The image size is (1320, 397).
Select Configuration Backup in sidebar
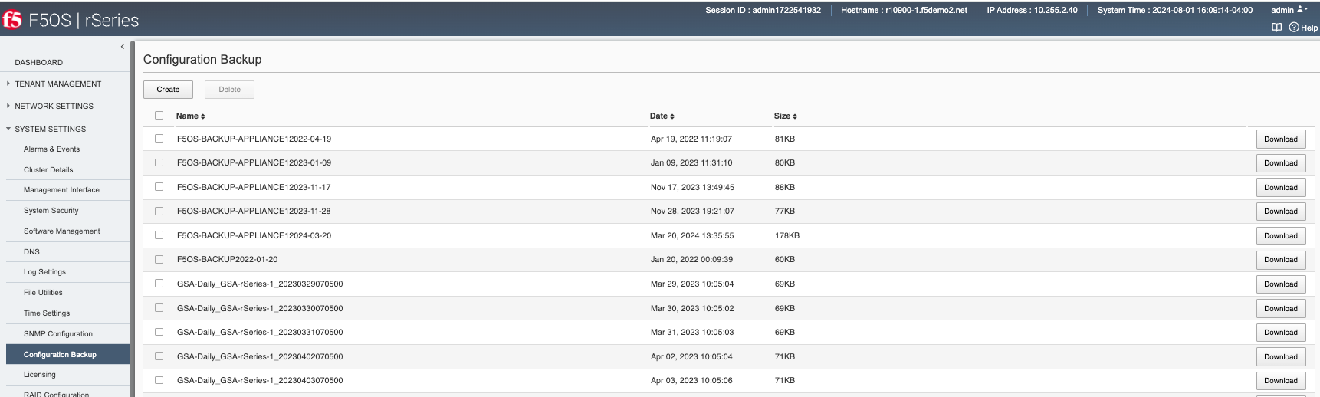tap(67, 354)
